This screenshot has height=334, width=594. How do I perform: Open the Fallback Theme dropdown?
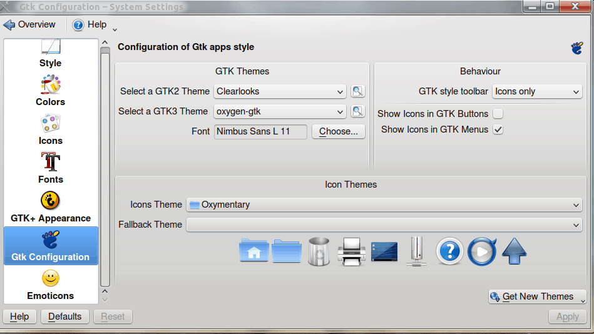pyautogui.click(x=384, y=225)
